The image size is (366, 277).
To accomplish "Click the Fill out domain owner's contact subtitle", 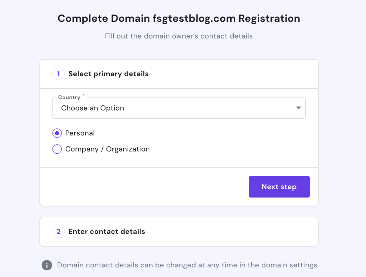I will (179, 36).
